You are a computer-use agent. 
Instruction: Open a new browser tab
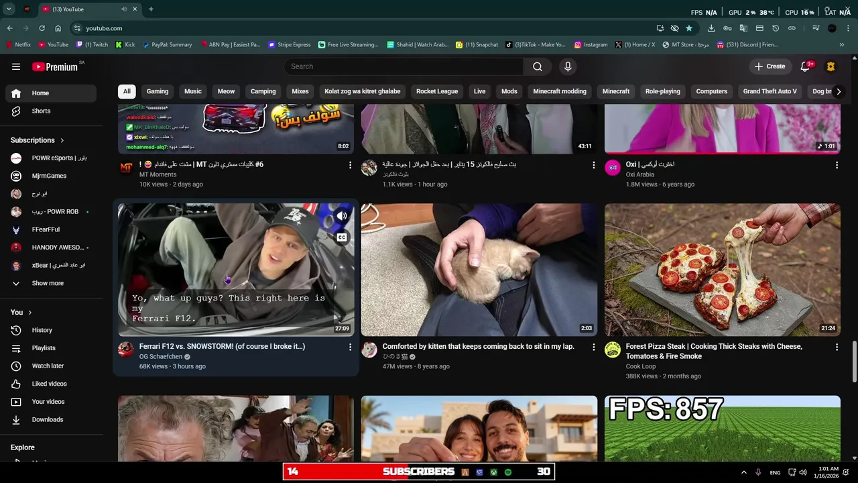click(x=151, y=9)
